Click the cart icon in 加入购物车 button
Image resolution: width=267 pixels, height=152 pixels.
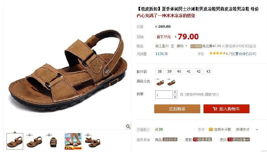tap(215, 109)
